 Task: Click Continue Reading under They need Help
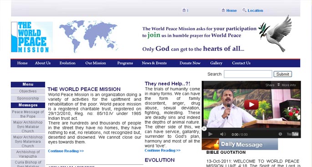[163, 151]
